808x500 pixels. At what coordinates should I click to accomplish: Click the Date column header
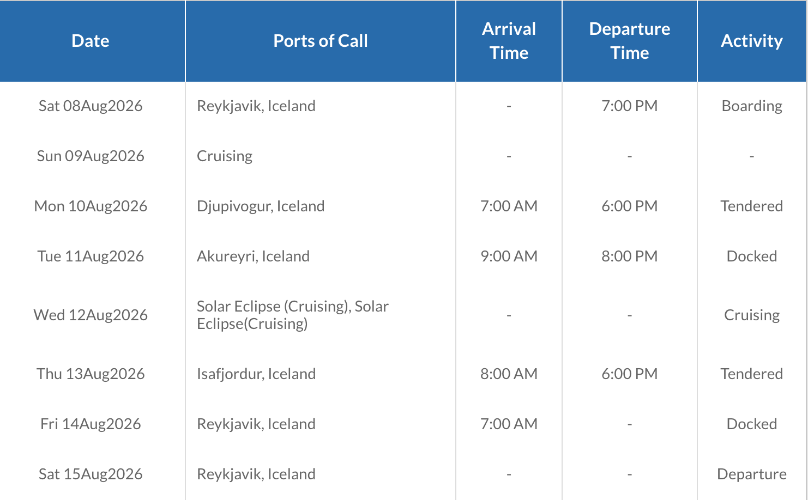[91, 41]
